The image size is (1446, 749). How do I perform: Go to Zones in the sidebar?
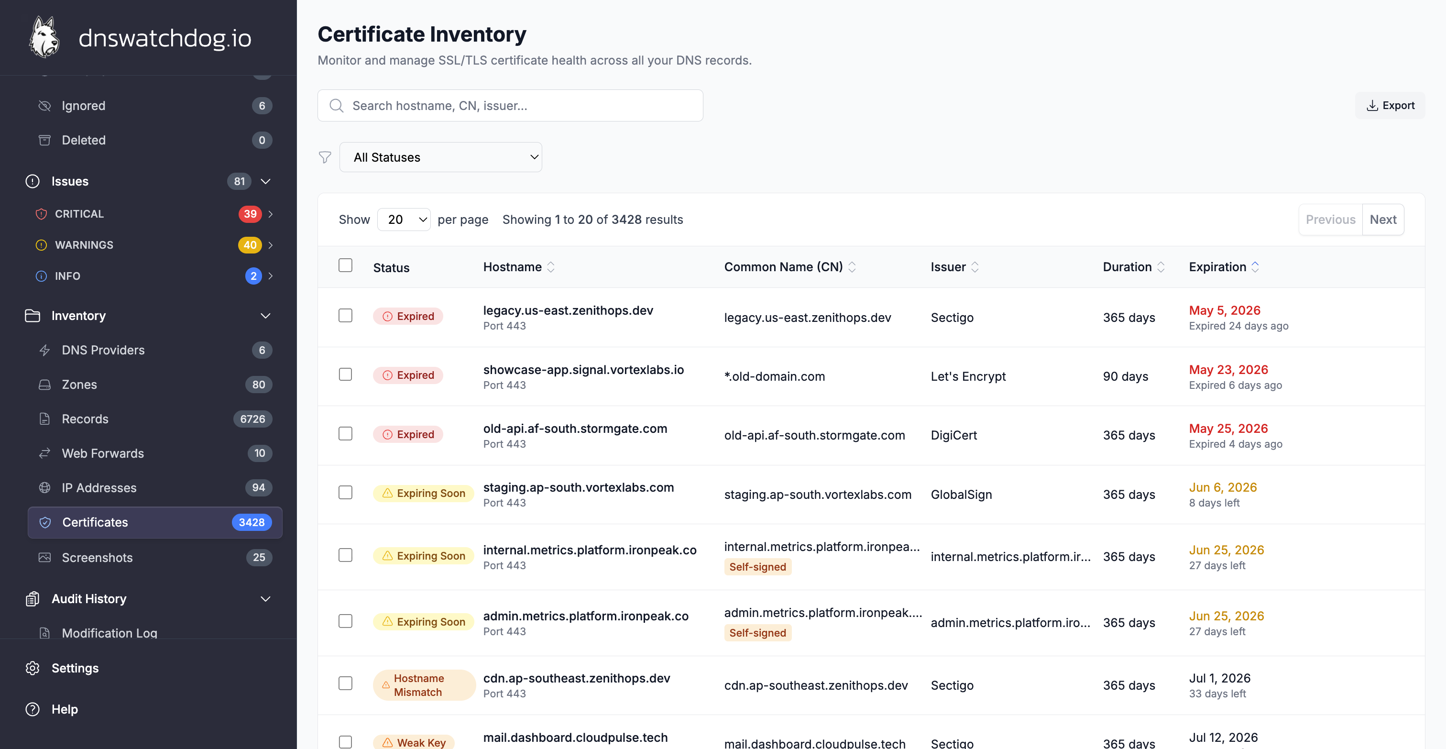click(154, 385)
